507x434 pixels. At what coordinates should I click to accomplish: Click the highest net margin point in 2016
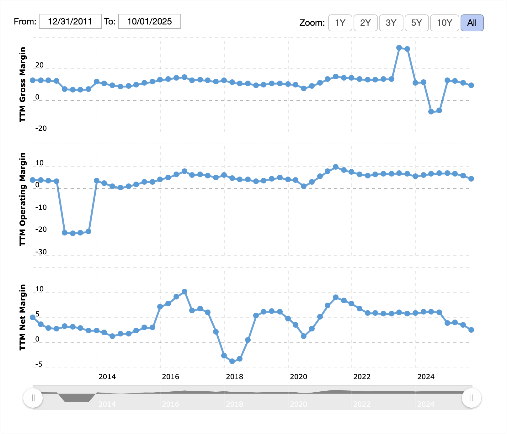pos(184,292)
